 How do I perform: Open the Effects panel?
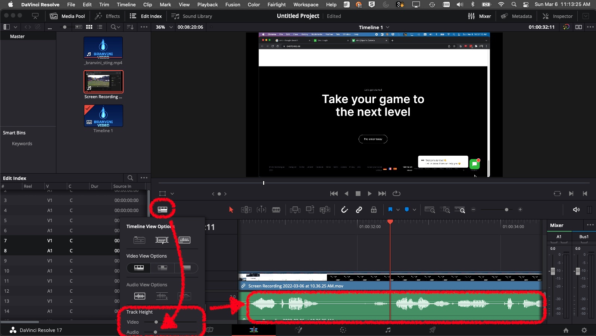click(107, 16)
